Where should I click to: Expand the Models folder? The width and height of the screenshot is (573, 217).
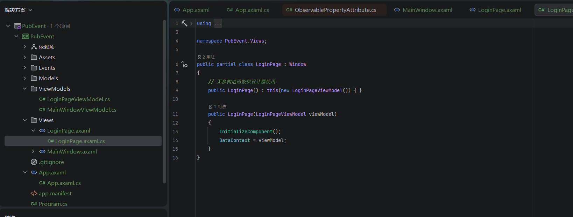point(25,78)
